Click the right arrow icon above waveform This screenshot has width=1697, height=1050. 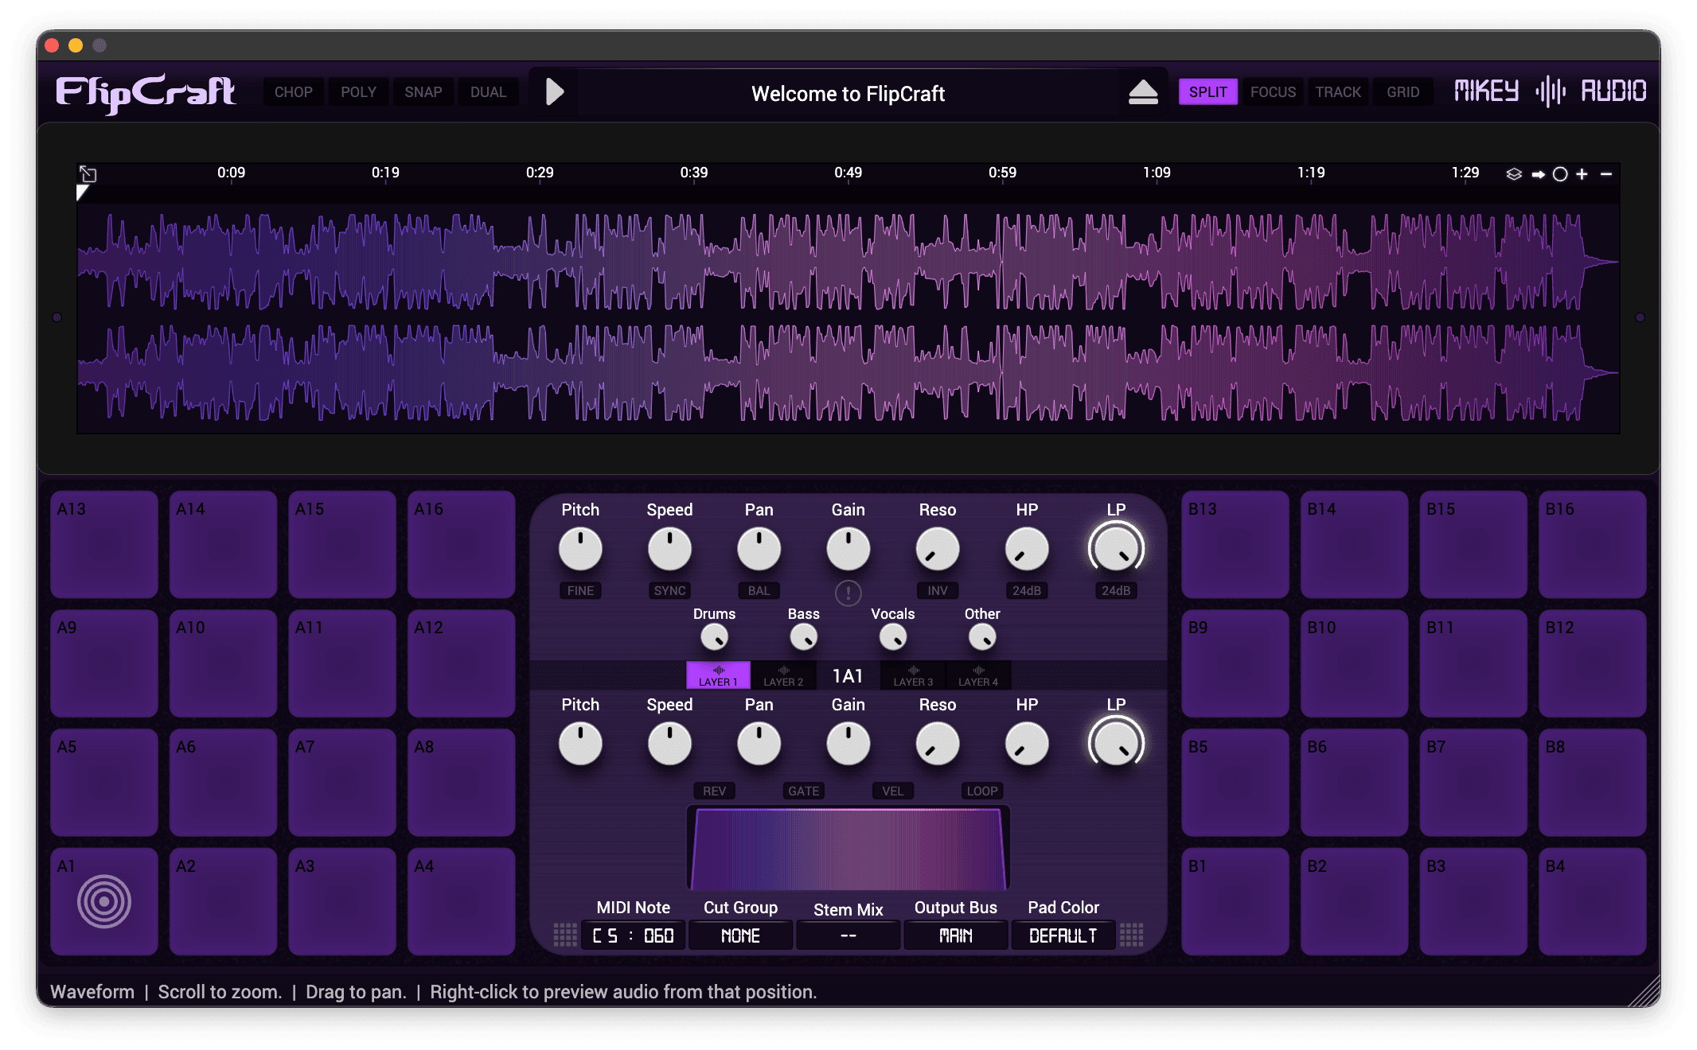point(1538,174)
